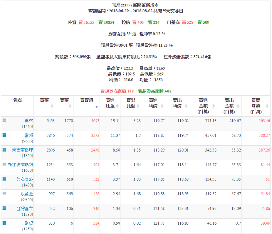Open the 港商麥格理 broker link
272x234 pixels.
coord(22,150)
